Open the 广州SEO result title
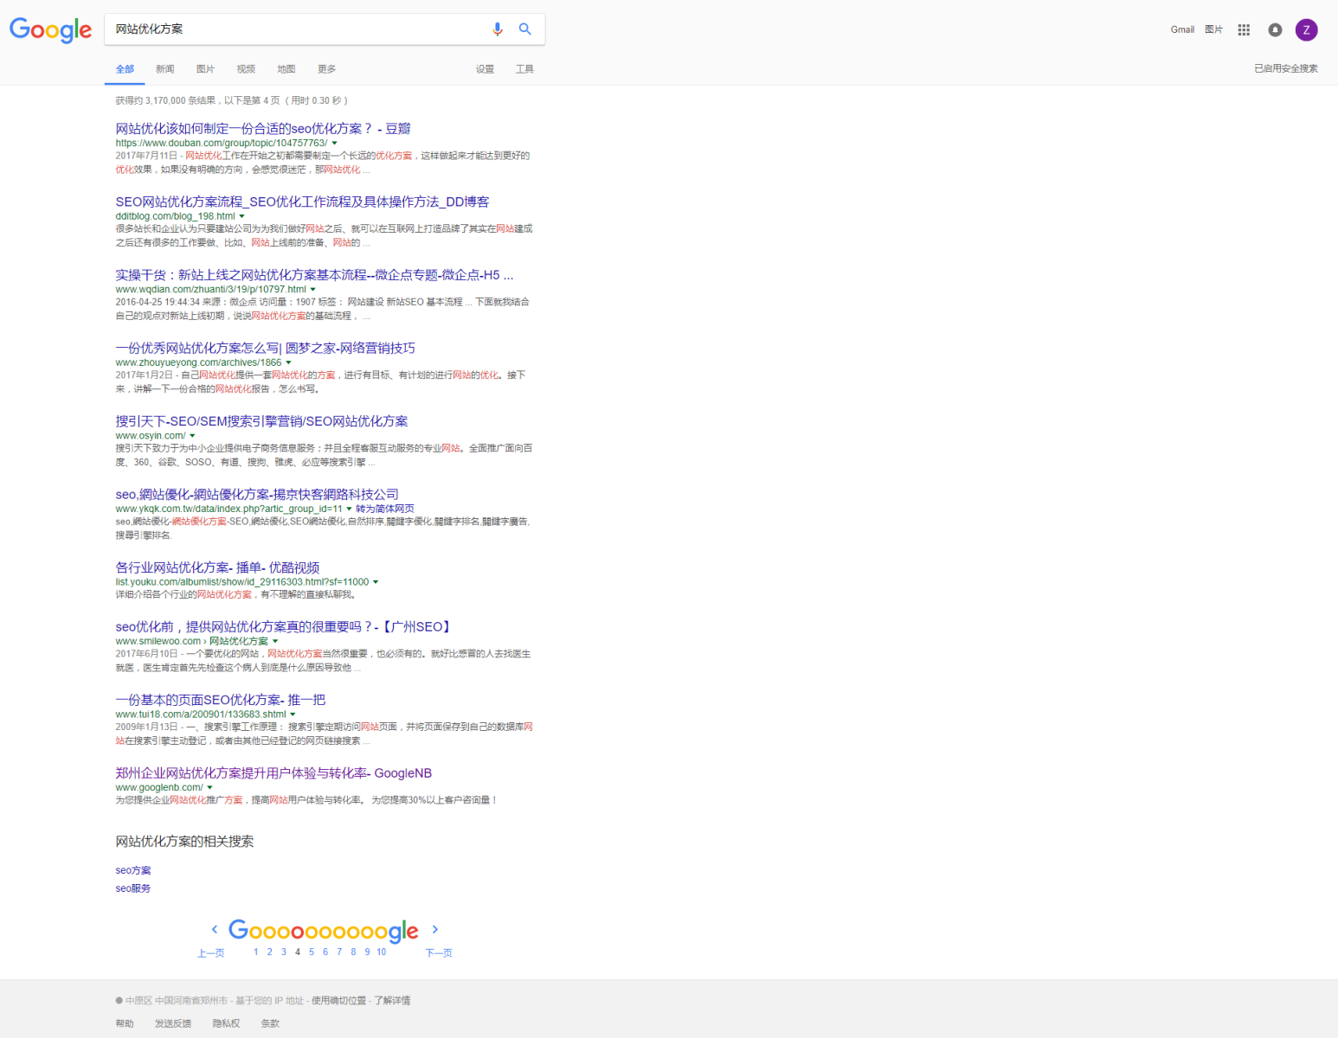 [285, 626]
